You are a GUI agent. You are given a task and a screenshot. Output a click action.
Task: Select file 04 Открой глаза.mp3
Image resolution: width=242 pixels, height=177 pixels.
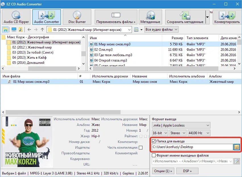(111, 60)
